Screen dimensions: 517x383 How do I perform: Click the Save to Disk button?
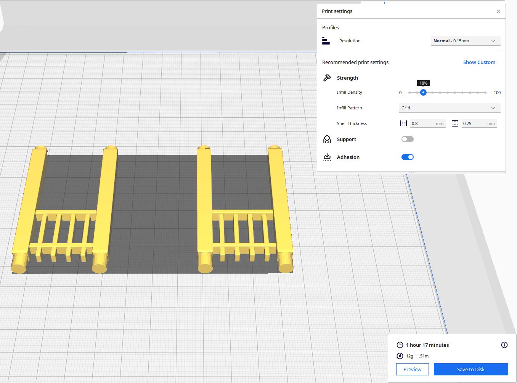tap(470, 369)
